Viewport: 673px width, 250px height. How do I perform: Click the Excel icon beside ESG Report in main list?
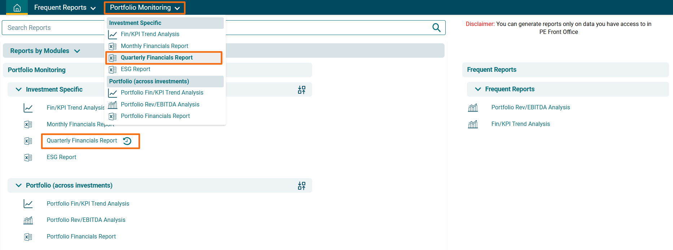(x=28, y=158)
